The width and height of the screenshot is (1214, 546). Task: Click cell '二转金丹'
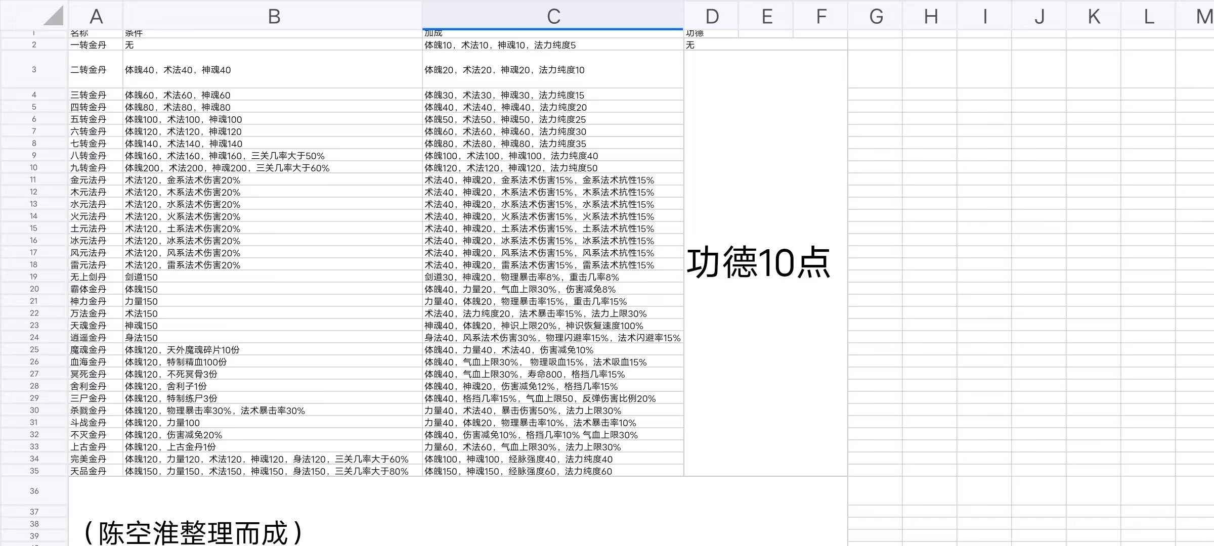96,70
